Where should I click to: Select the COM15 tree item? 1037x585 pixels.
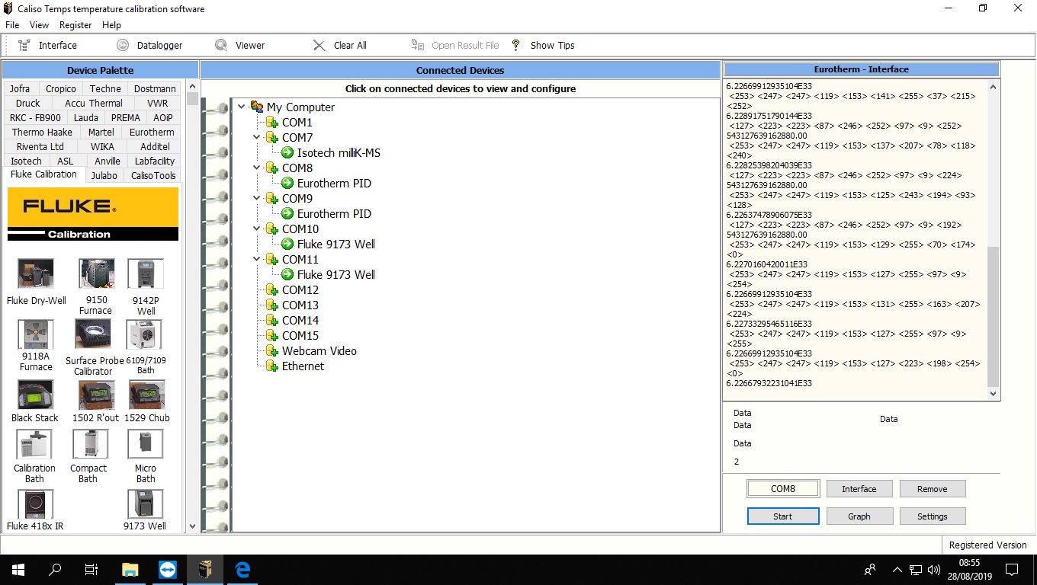(300, 335)
